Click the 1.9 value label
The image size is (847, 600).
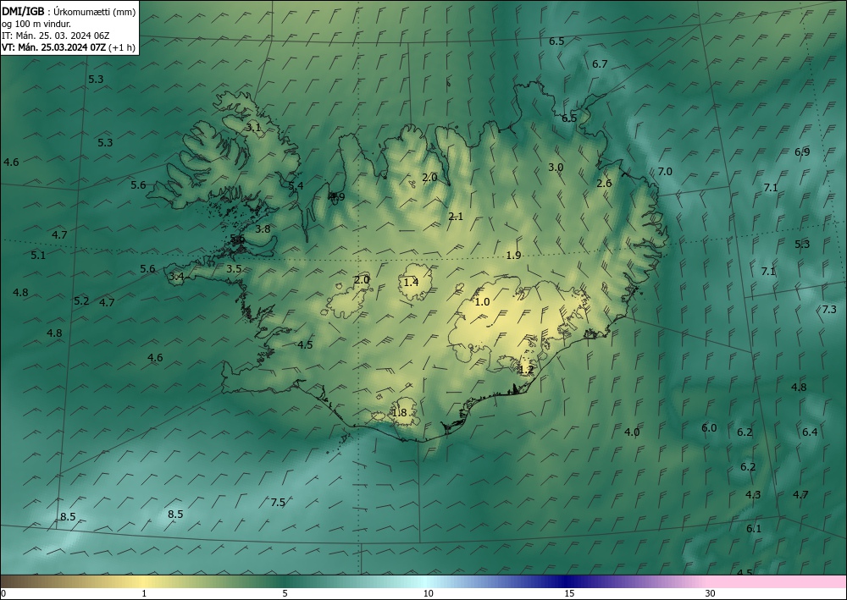[514, 256]
